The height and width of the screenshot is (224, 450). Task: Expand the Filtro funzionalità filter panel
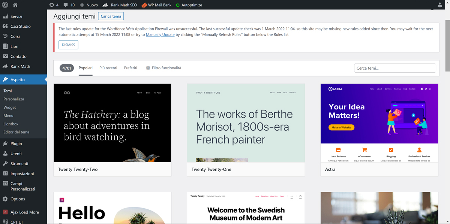click(163, 68)
